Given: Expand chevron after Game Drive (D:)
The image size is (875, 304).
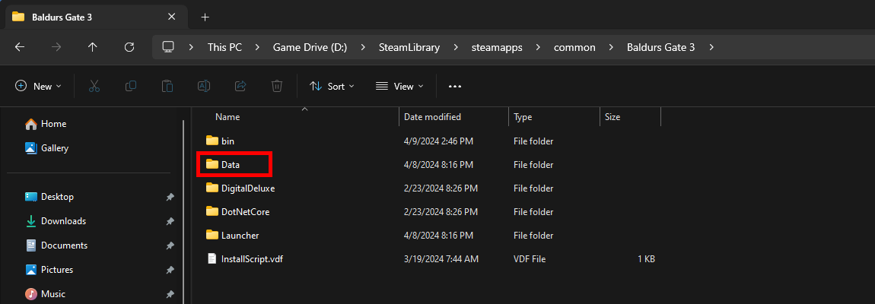Looking at the screenshot, I should [363, 47].
